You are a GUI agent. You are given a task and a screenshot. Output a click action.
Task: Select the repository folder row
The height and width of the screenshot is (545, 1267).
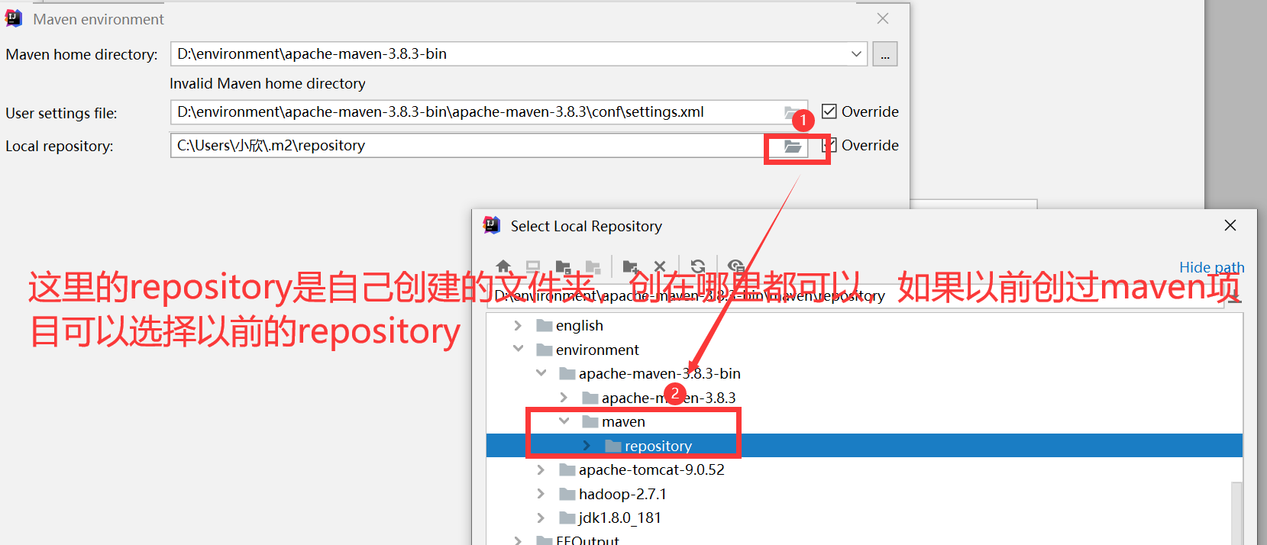pos(865,446)
